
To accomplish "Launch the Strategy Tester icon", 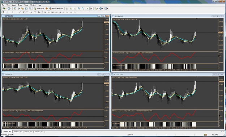I will click(30, 9).
